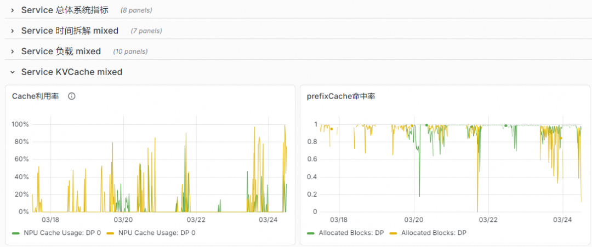Click the 60% y-axis label
592x247 pixels.
[x=22, y=159]
